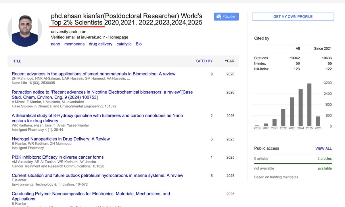Viewport: 345px width, 207px height.
Task: Open the total Citations count link
Action: click(x=295, y=58)
